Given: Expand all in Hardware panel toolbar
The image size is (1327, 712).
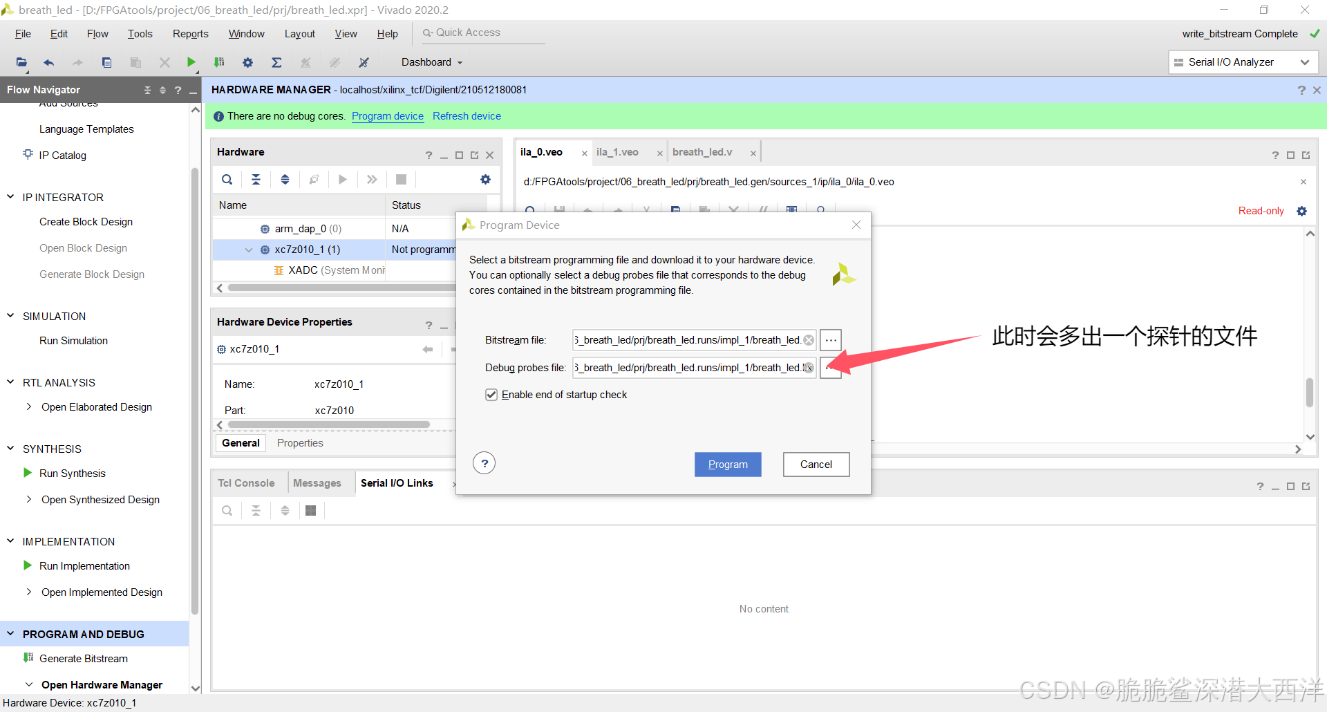Looking at the screenshot, I should click(285, 180).
